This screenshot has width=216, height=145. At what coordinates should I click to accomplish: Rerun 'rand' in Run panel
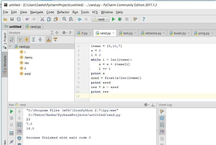click(x=12, y=112)
